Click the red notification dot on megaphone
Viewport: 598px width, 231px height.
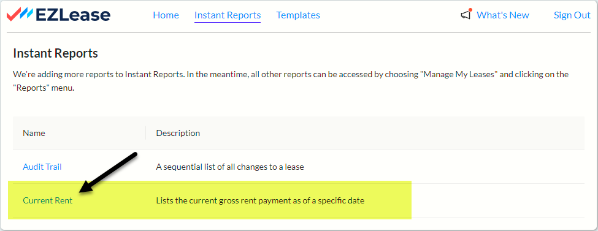(470, 10)
